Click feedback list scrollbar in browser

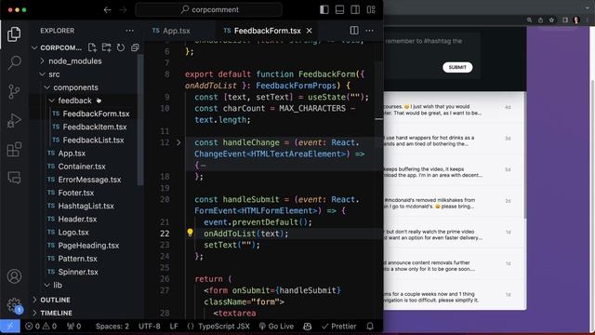[524, 155]
